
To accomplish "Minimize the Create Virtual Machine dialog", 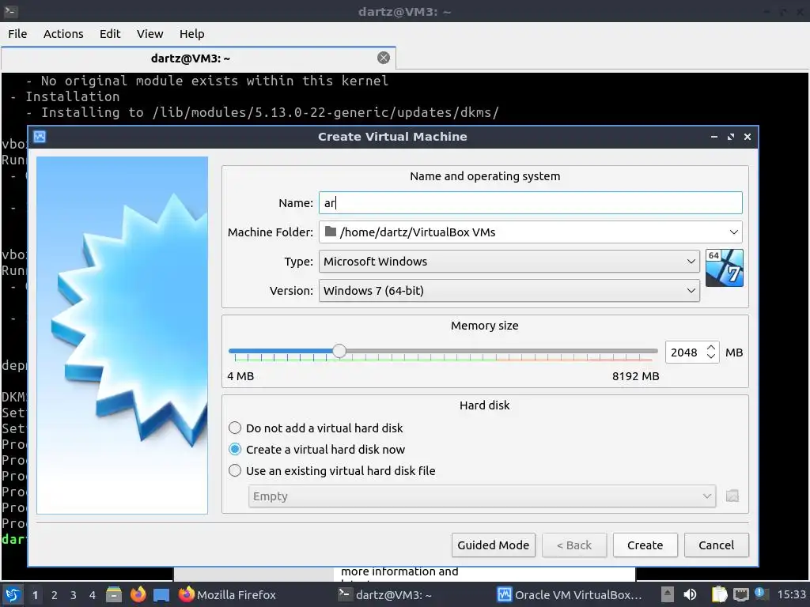I will coord(714,137).
